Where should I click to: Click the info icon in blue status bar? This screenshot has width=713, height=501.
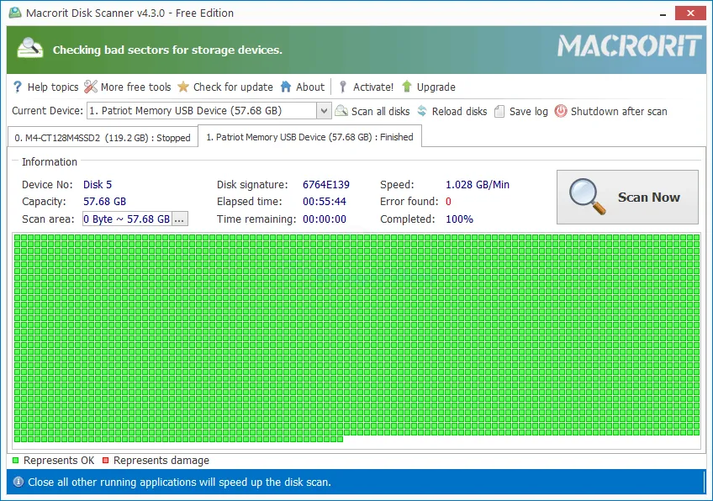(x=18, y=482)
